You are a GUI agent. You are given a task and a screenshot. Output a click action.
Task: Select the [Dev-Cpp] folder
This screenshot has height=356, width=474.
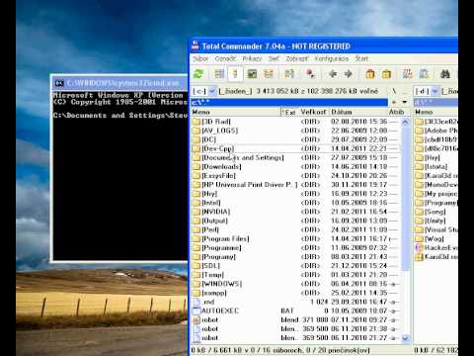point(296,148)
